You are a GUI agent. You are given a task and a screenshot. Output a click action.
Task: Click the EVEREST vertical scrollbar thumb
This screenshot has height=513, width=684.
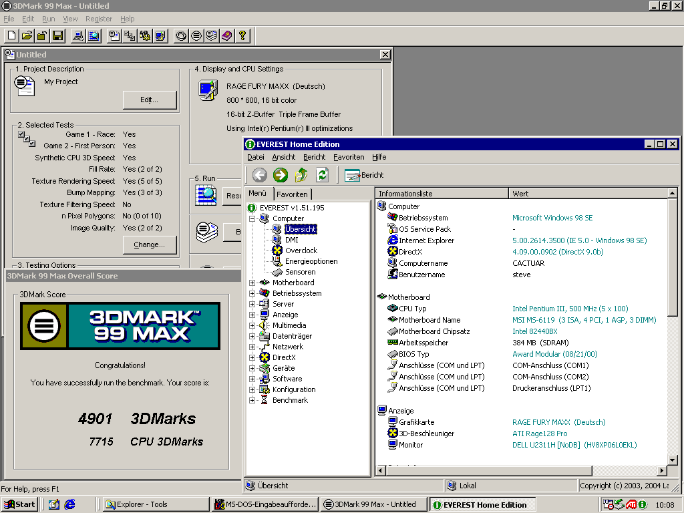pyautogui.click(x=672, y=257)
